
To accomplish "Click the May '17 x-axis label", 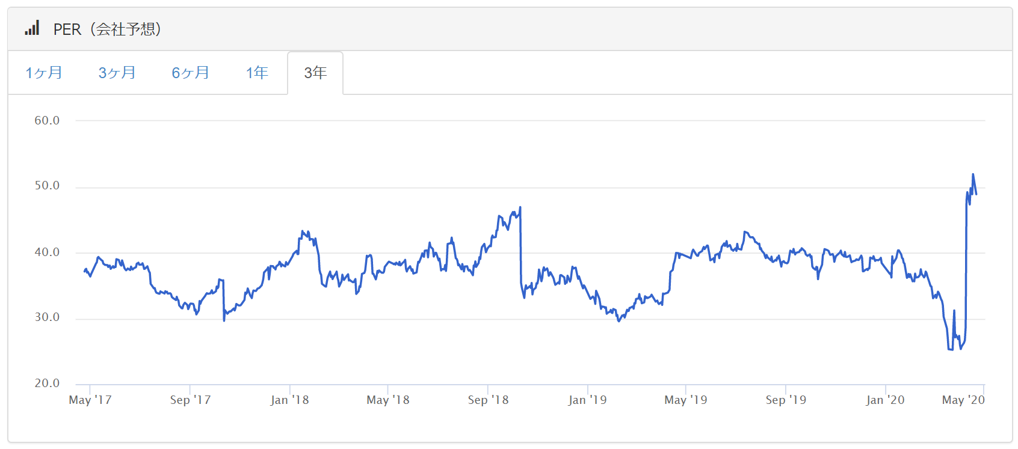I will coord(90,400).
